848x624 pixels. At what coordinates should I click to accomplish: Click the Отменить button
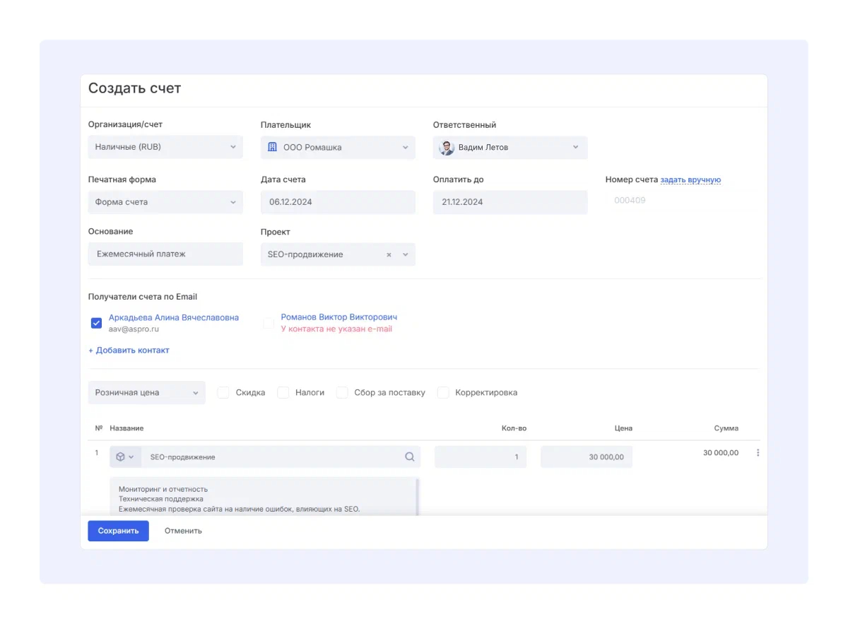point(183,531)
